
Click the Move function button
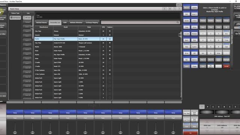coord(194,27)
